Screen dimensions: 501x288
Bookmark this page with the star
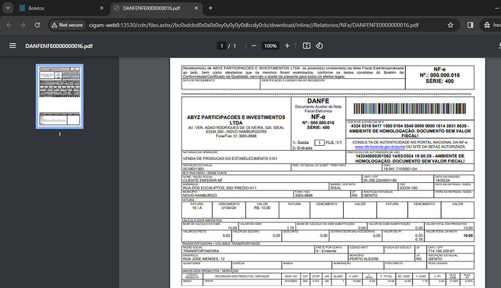(x=450, y=25)
